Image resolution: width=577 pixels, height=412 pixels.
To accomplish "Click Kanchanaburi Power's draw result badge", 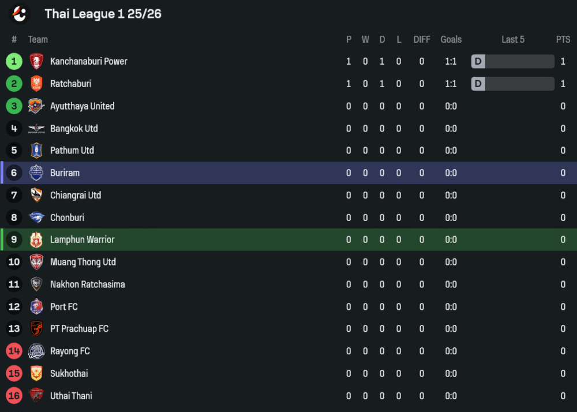I will coord(478,61).
